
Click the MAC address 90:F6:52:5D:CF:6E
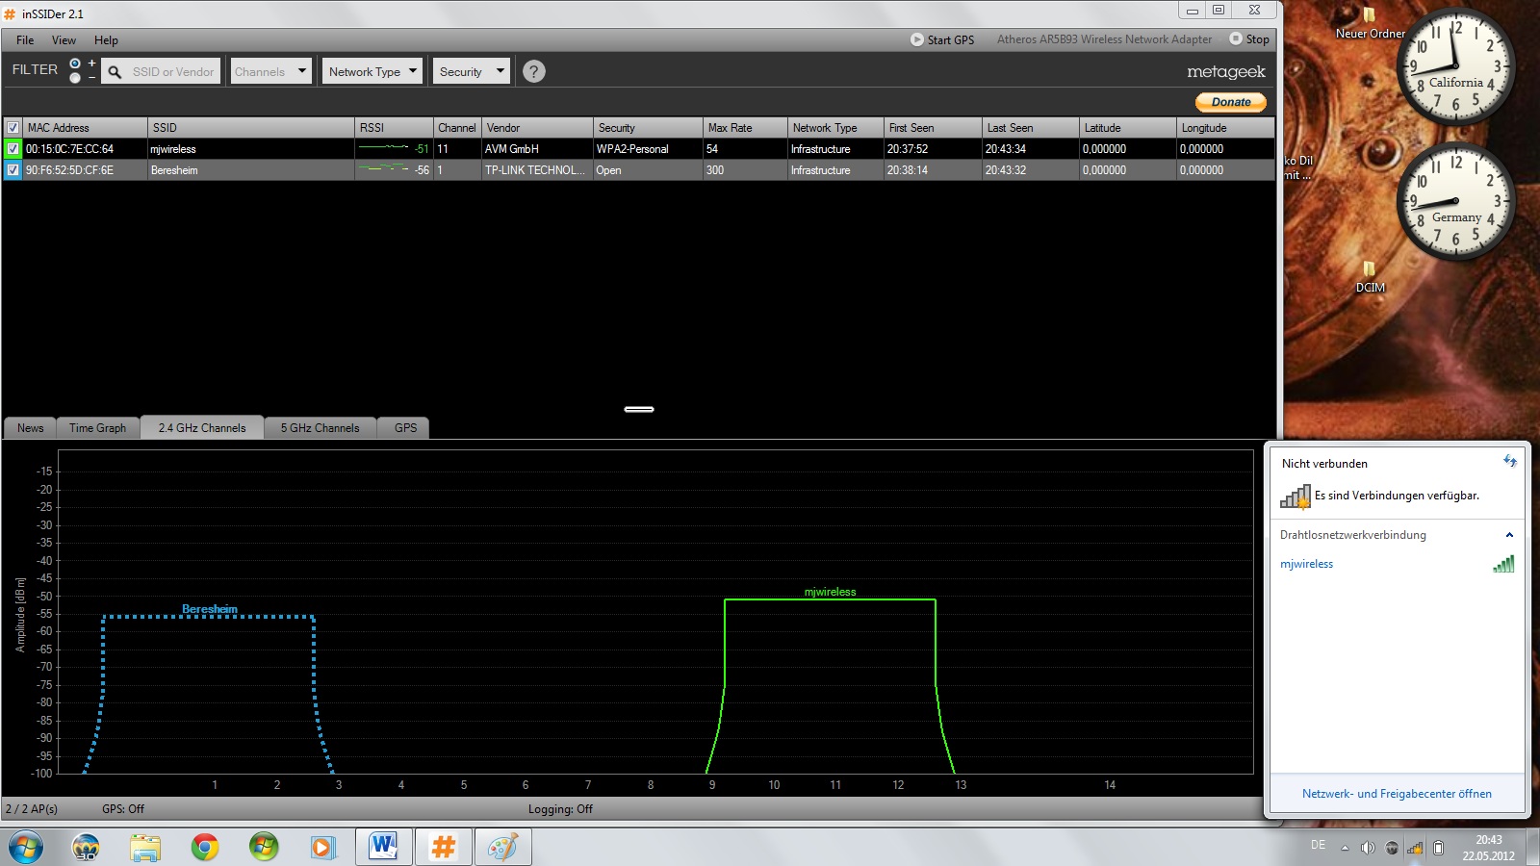[69, 170]
